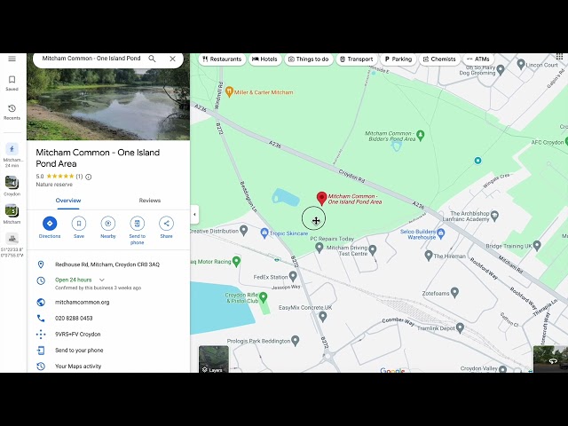Image resolution: width=568 pixels, height=426 pixels.
Task: Open Your Maps activity
Action: (x=108, y=367)
